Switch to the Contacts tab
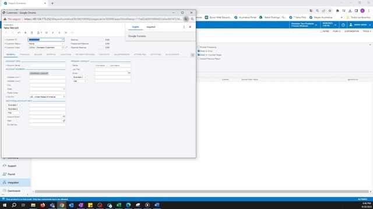 [x=104, y=55]
